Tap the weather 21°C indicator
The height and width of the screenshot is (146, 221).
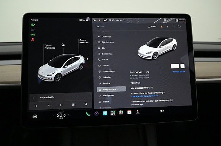click(120, 20)
